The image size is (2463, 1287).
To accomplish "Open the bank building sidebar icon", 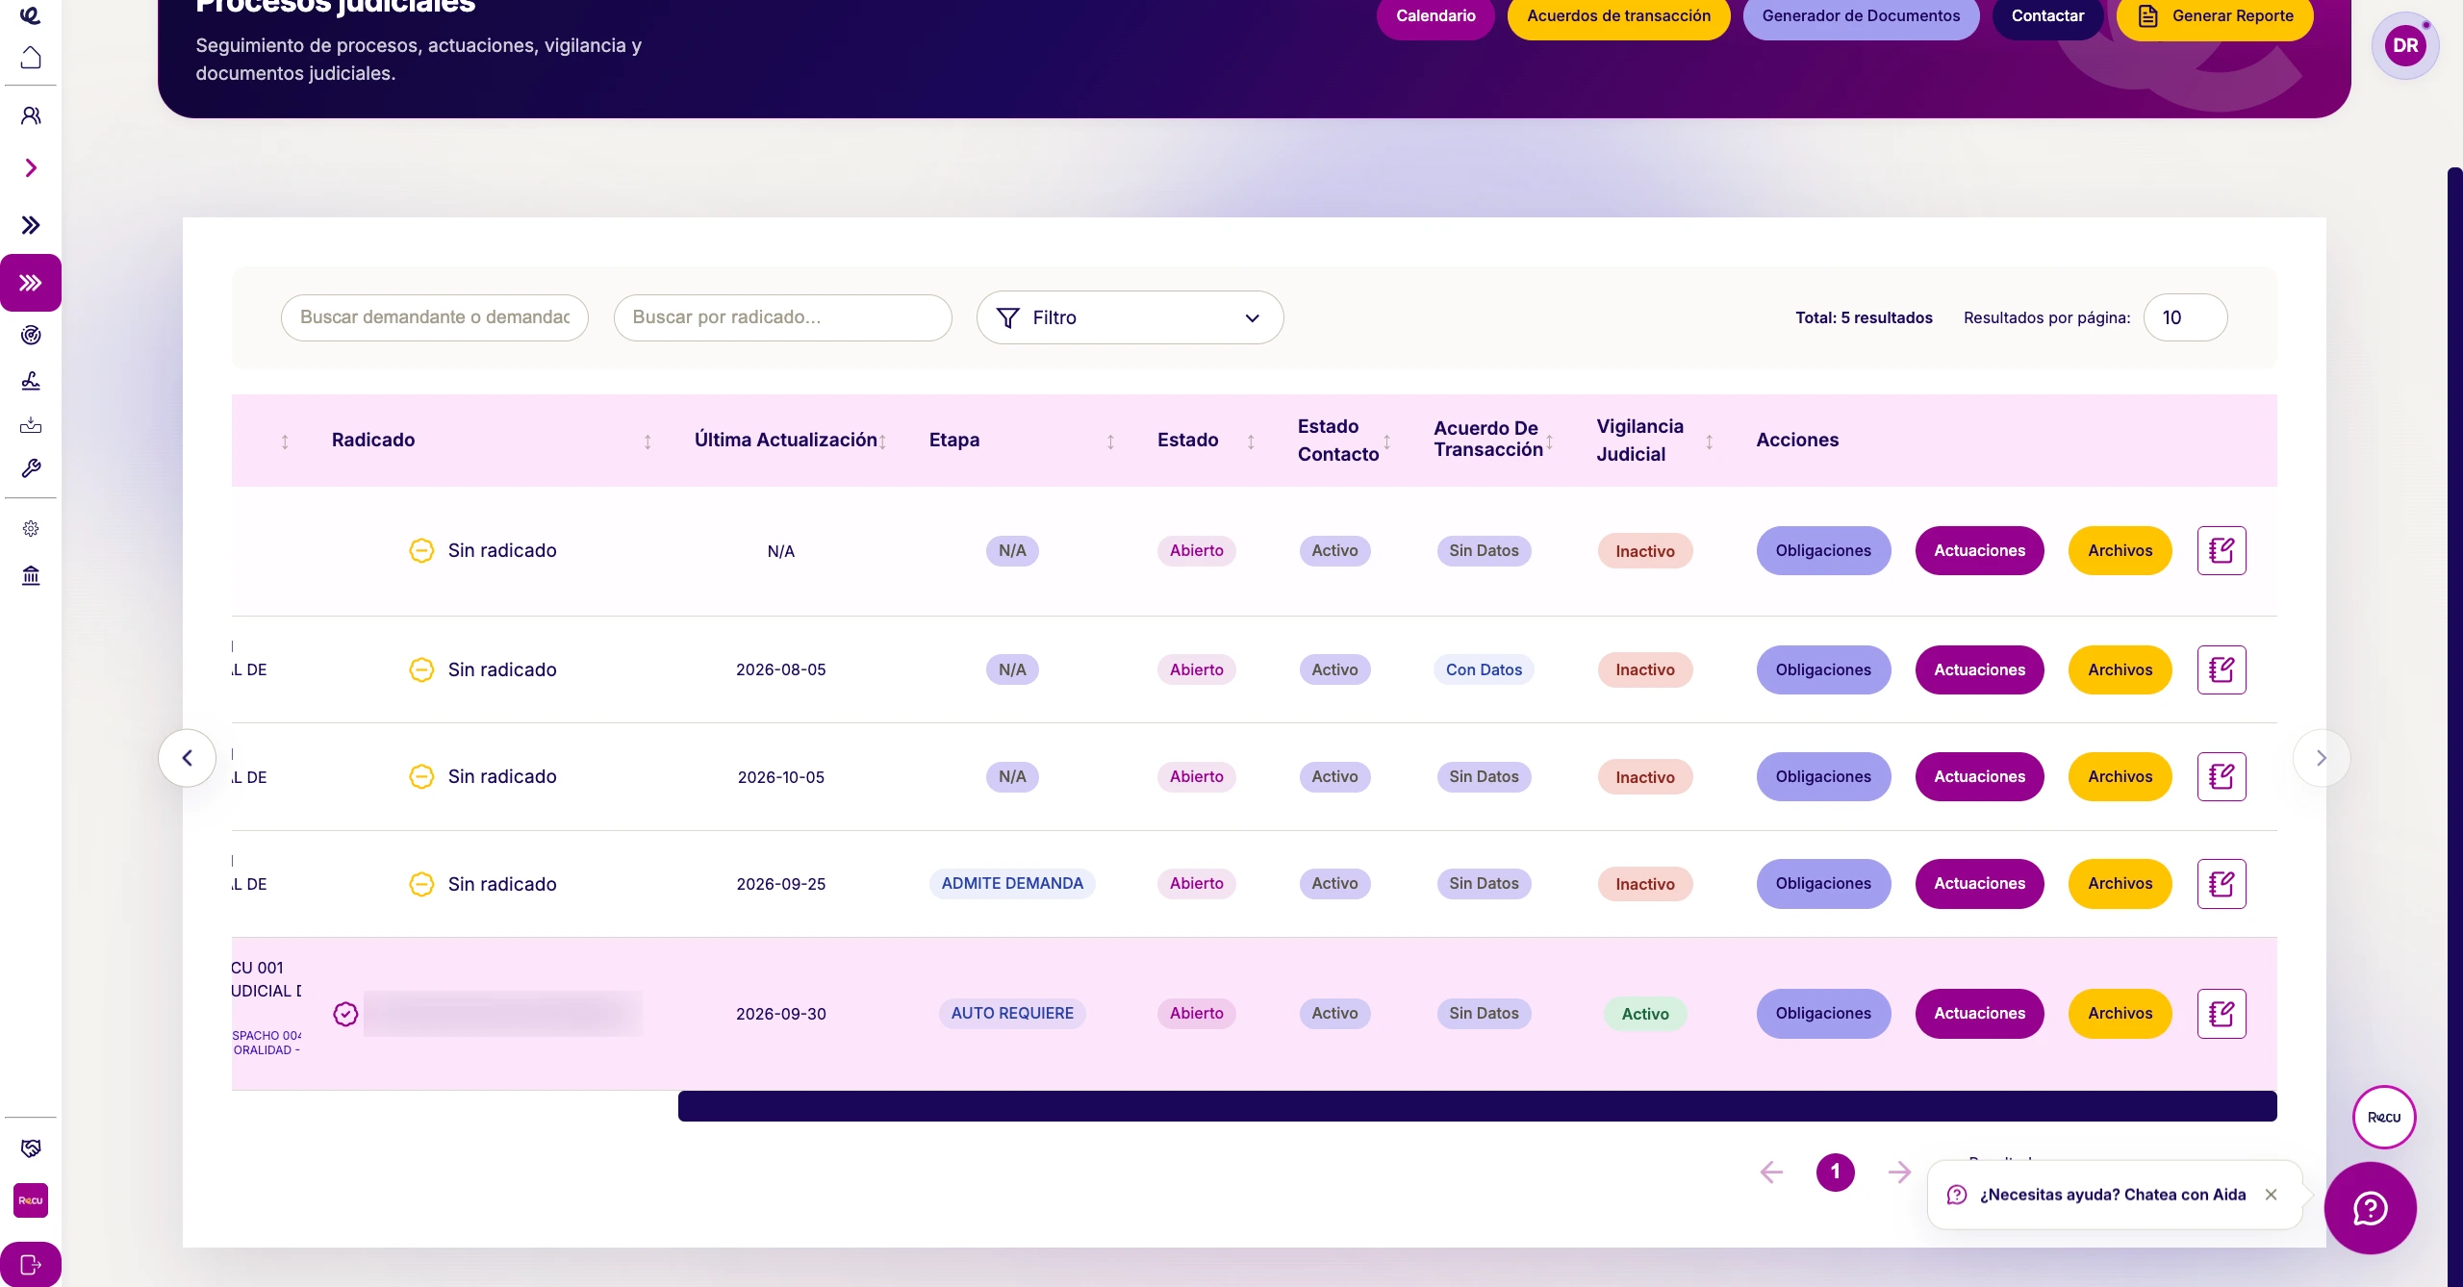I will click(x=31, y=575).
